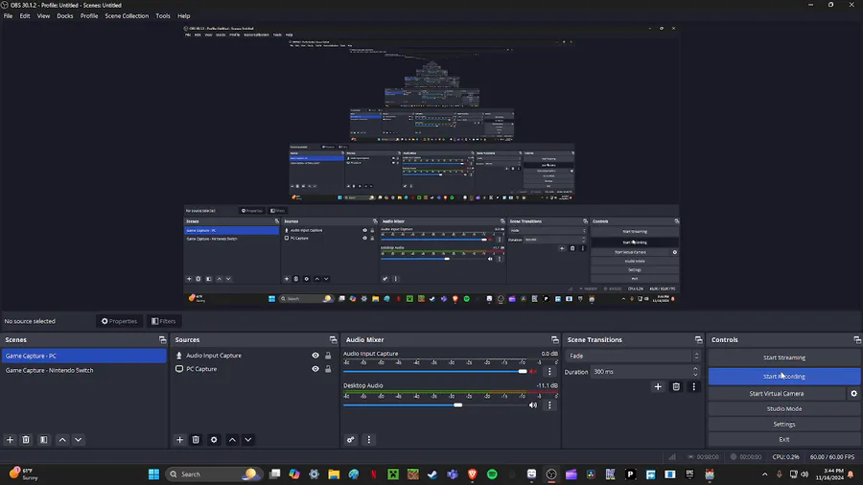Open the Scene Collection menu
863x485 pixels.
[x=127, y=16]
